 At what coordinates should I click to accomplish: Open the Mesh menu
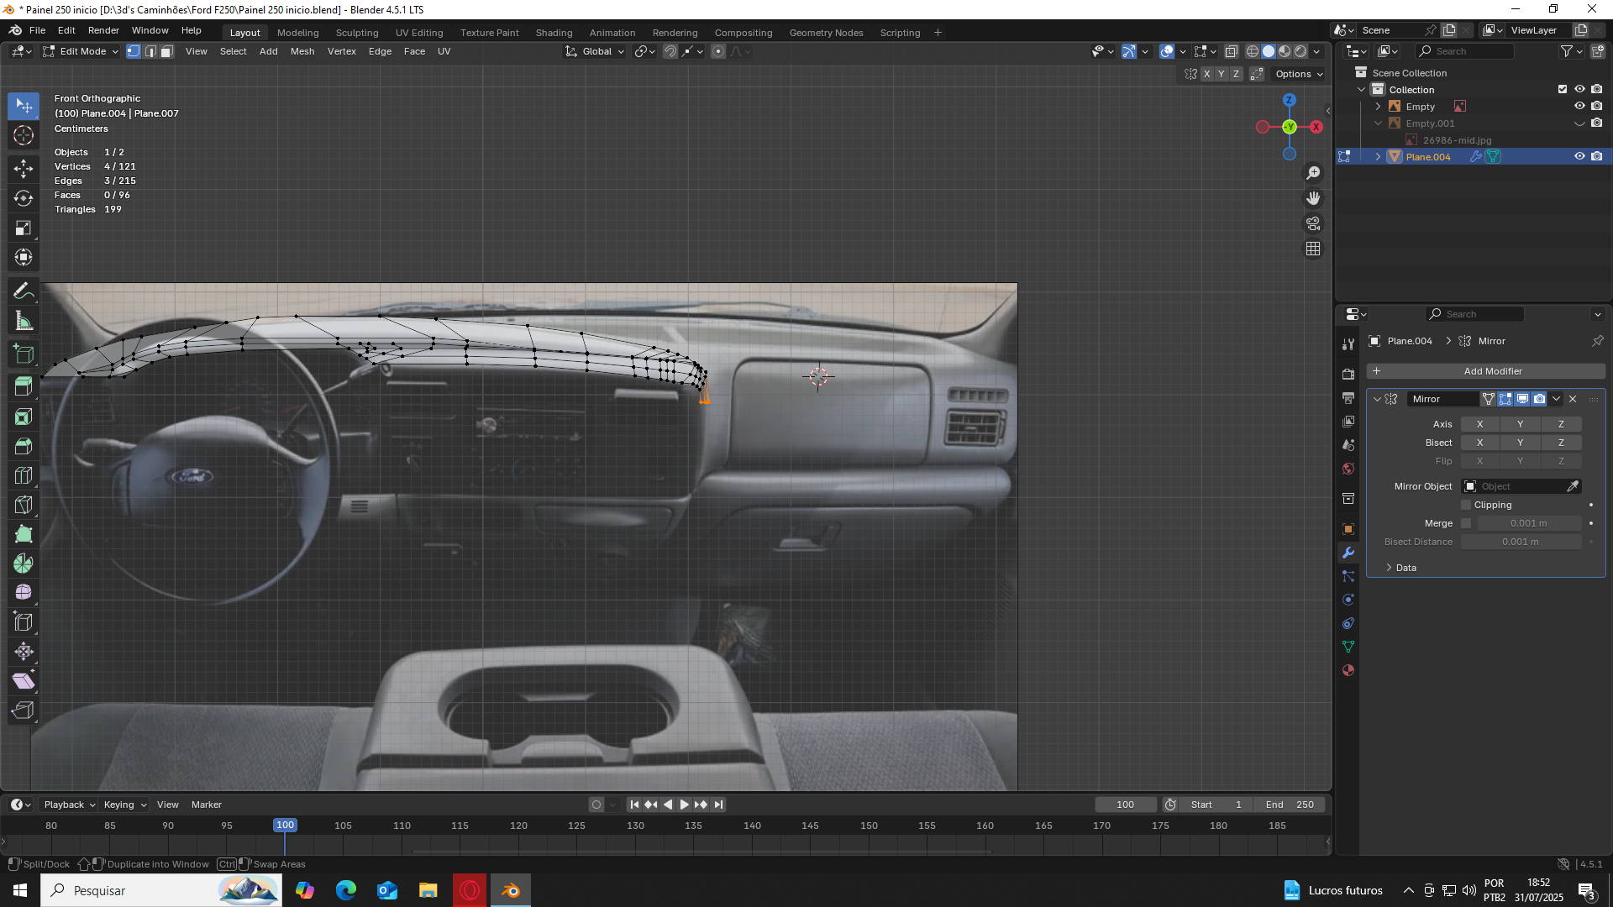(302, 52)
